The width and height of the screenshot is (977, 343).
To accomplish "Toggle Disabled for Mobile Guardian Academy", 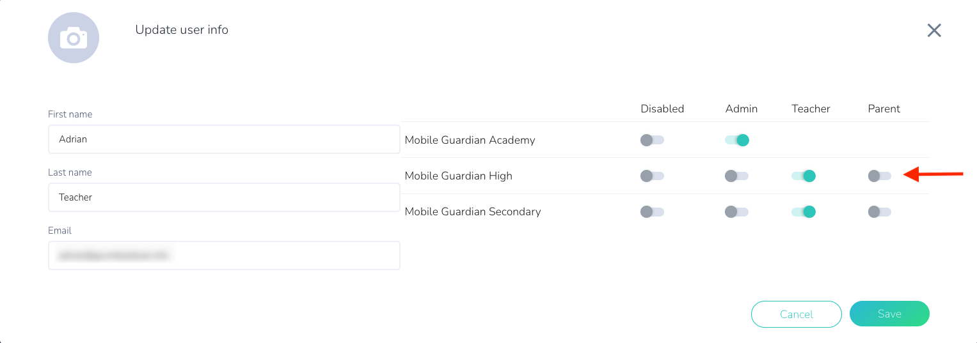I will coord(652,140).
